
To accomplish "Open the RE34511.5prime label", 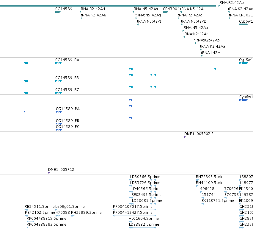I will 40,207.
